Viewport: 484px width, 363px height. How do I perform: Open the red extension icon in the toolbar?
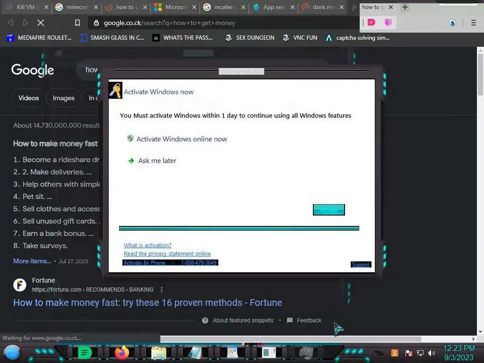click(372, 22)
